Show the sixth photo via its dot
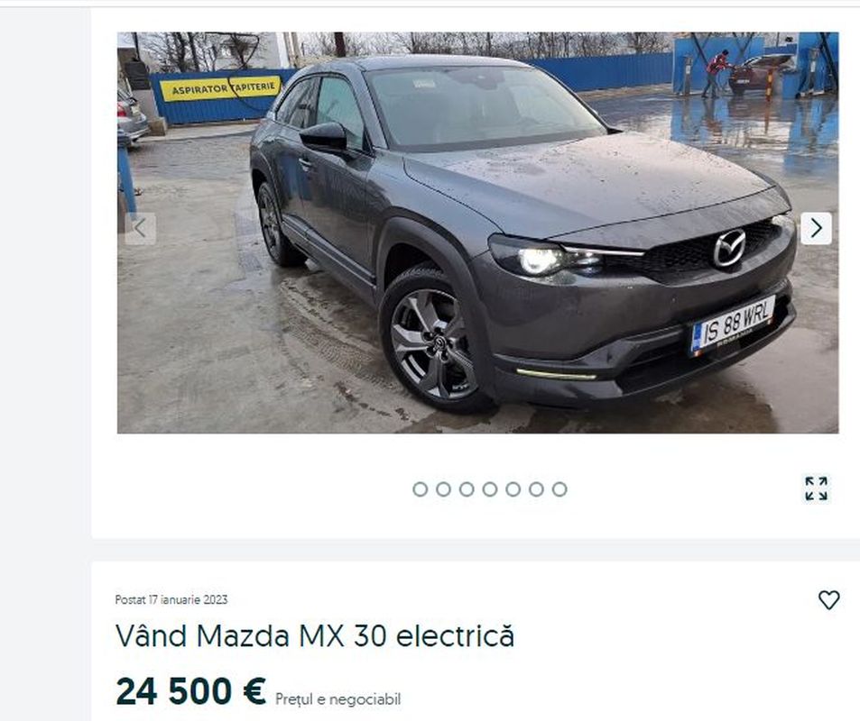 point(536,489)
